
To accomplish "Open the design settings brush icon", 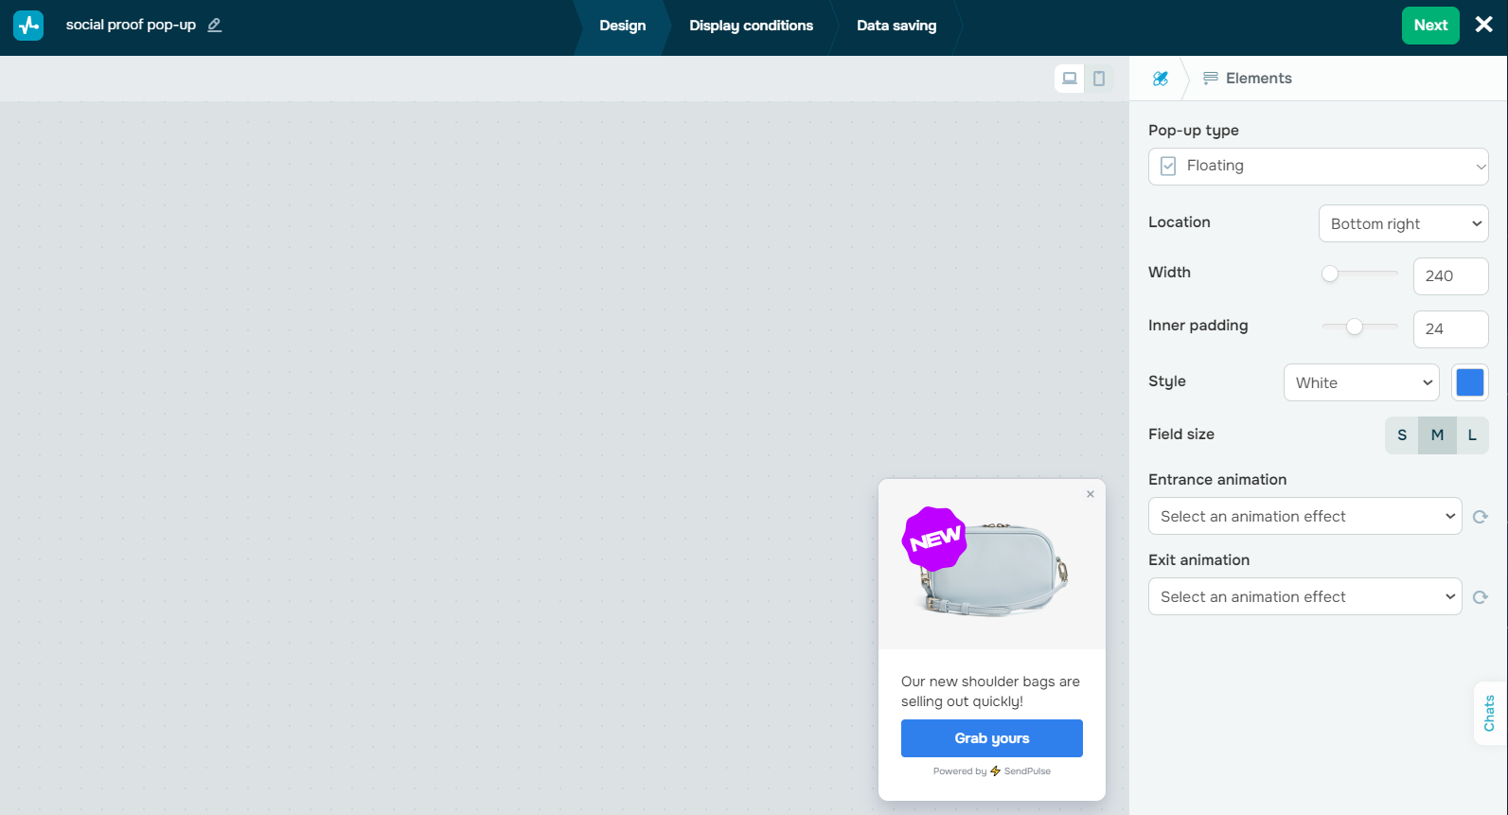I will click(x=1161, y=79).
